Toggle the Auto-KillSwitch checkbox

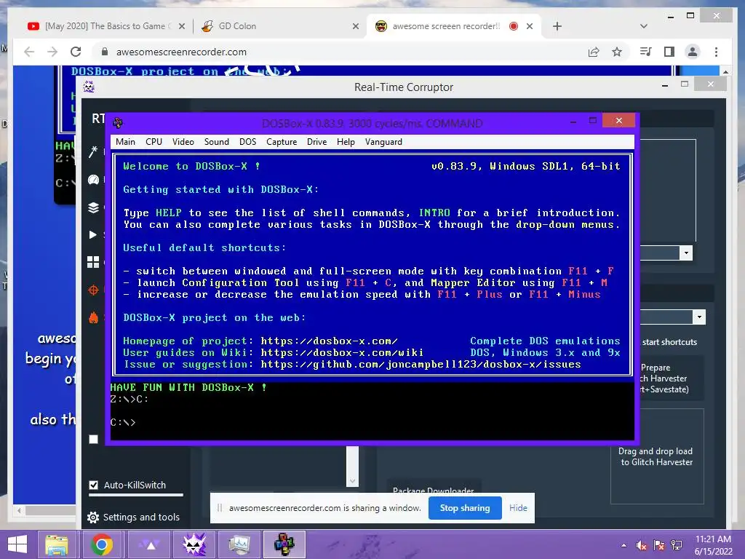click(94, 485)
